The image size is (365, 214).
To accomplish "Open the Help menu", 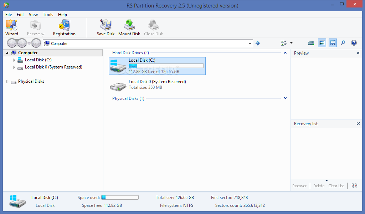I will 62,14.
